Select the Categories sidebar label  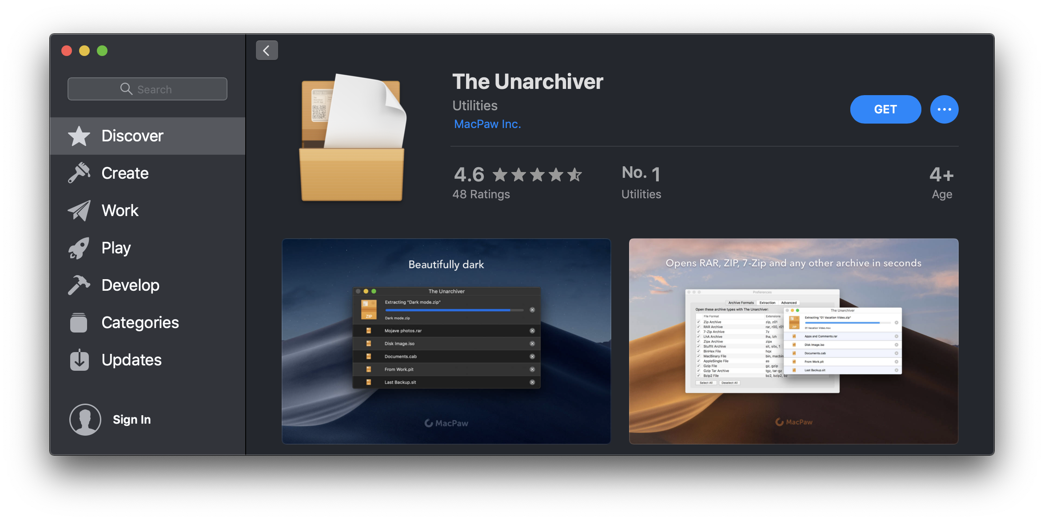(140, 323)
